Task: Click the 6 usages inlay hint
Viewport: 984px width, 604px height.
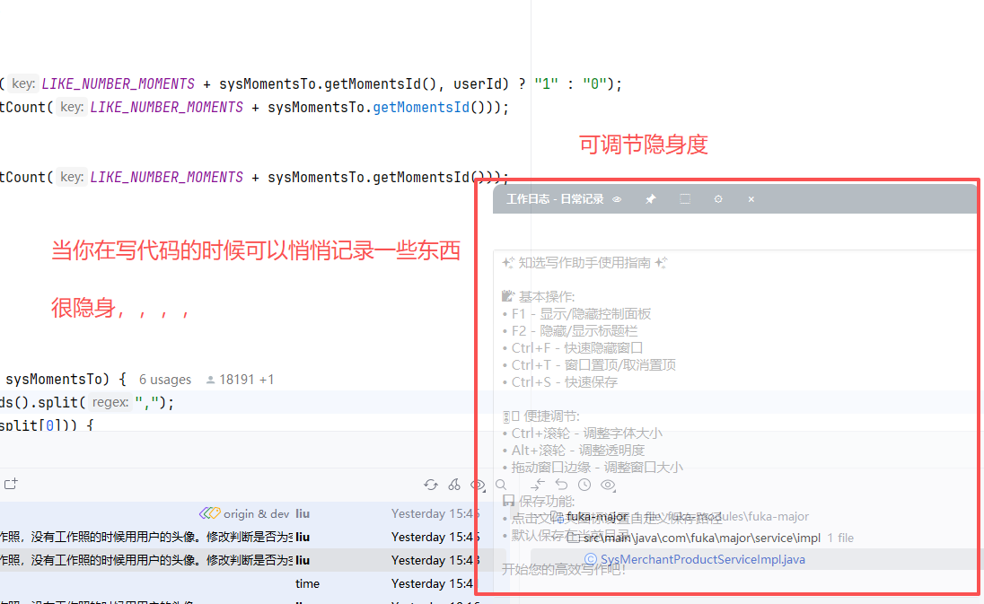Action: (165, 380)
